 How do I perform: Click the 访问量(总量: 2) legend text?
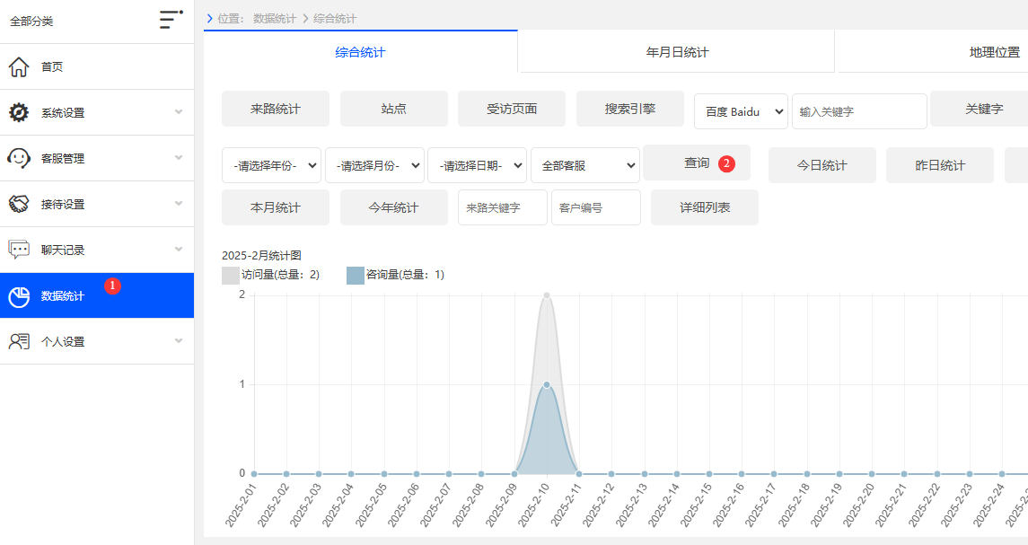(x=281, y=275)
